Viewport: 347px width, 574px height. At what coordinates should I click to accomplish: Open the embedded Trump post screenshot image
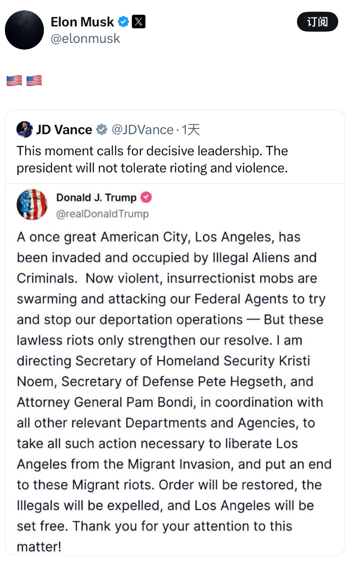[x=175, y=369]
